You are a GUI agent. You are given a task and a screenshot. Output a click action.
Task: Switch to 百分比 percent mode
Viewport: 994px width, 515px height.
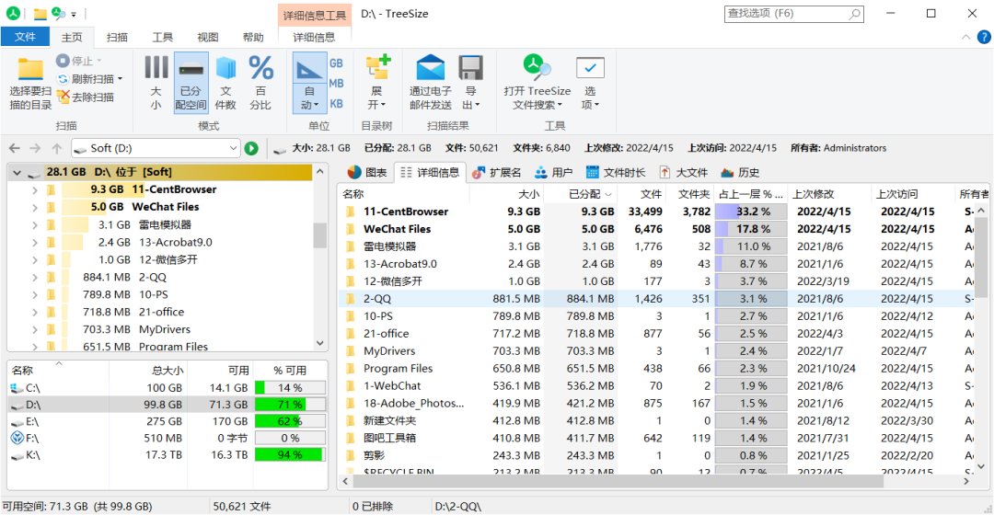point(261,67)
